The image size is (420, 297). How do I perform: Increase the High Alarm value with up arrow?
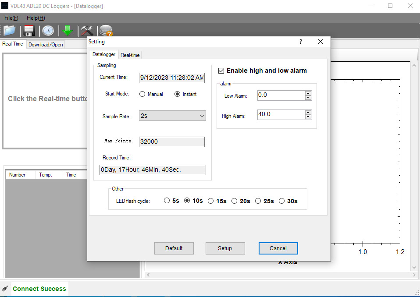coord(308,112)
